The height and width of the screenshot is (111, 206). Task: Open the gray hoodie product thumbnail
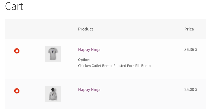[x=53, y=94]
